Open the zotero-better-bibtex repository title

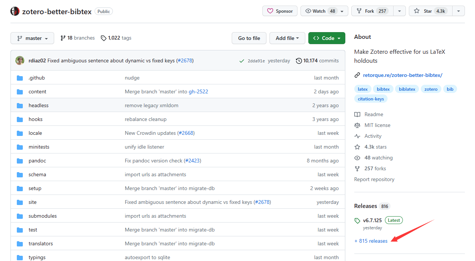[x=57, y=11]
